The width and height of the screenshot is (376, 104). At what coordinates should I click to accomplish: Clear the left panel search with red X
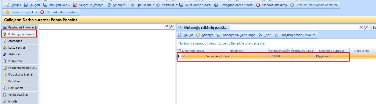tap(167, 26)
